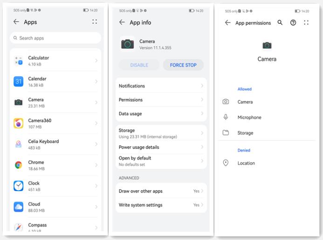323x240 pixels.
Task: Click the Search apps input field
Action: pyautogui.click(x=55, y=38)
